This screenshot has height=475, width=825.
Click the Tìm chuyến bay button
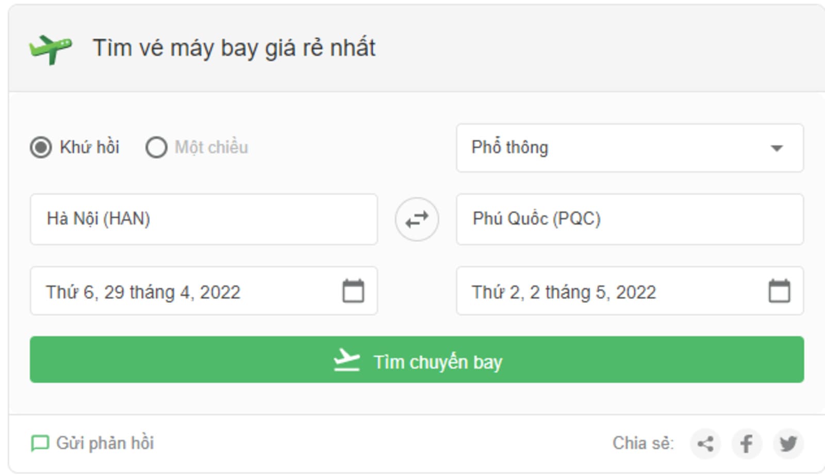pos(417,360)
